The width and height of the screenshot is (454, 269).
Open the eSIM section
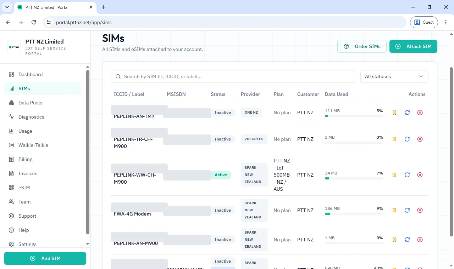[x=43, y=188]
